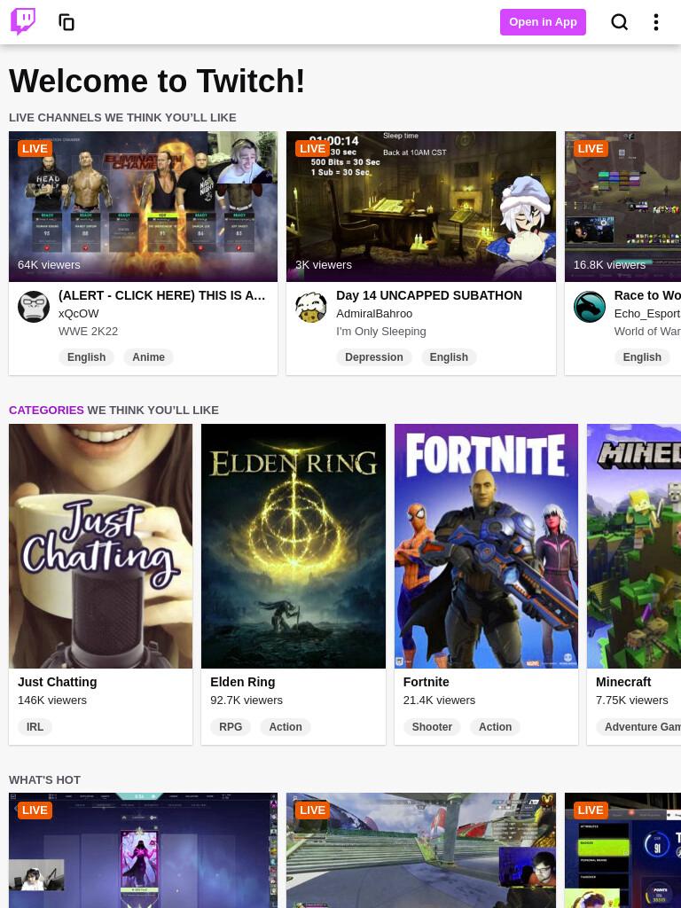
Task: Click the Minecraft category title
Action: click(x=623, y=682)
